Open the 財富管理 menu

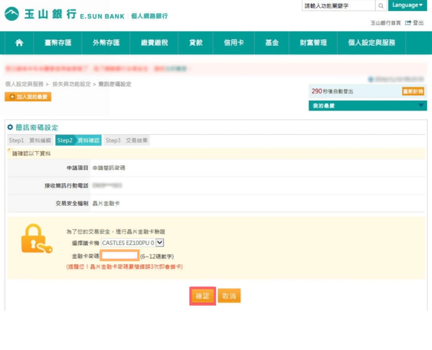point(313,43)
